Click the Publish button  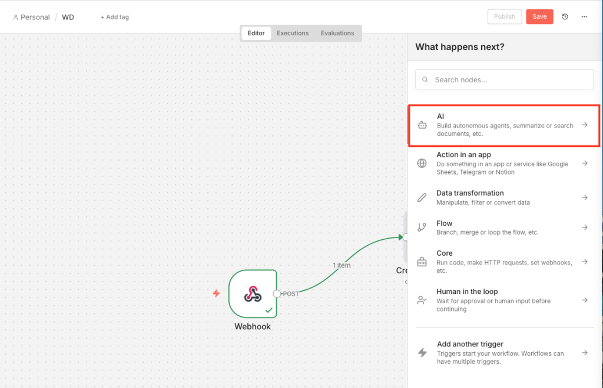pos(505,17)
